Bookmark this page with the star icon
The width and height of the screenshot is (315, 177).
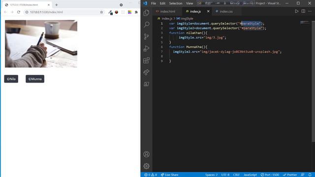[101, 12]
